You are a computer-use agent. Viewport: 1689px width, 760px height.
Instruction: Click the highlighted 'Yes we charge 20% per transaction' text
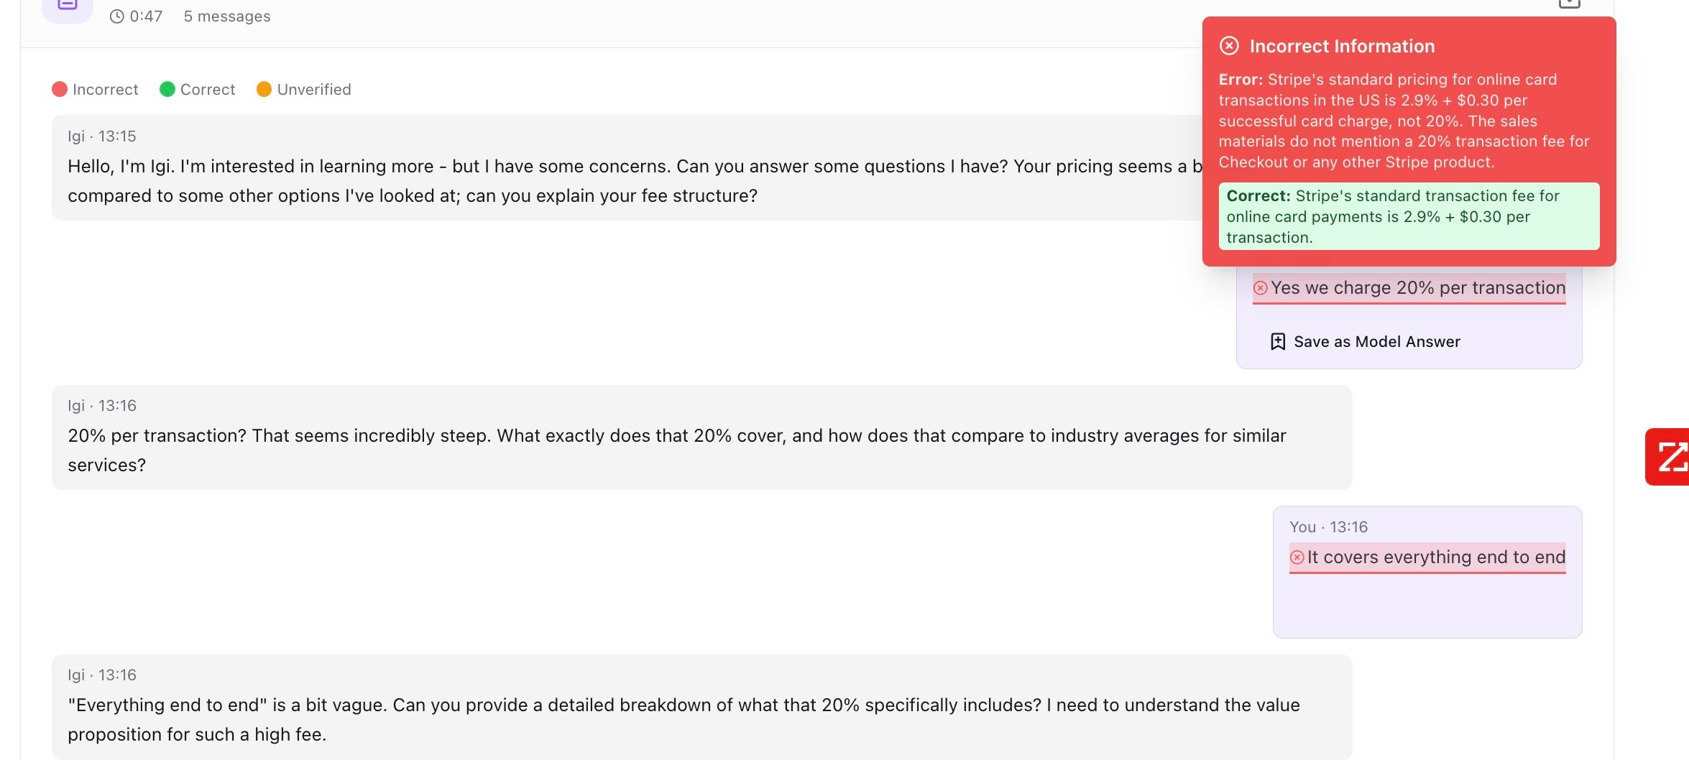[1417, 288]
